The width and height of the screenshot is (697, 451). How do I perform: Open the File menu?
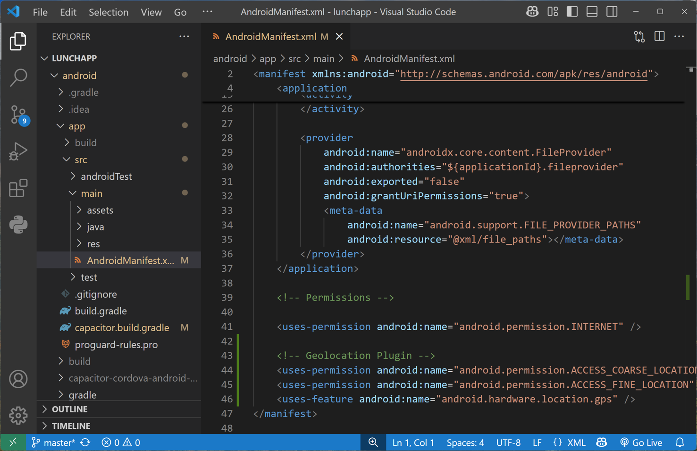click(x=40, y=12)
